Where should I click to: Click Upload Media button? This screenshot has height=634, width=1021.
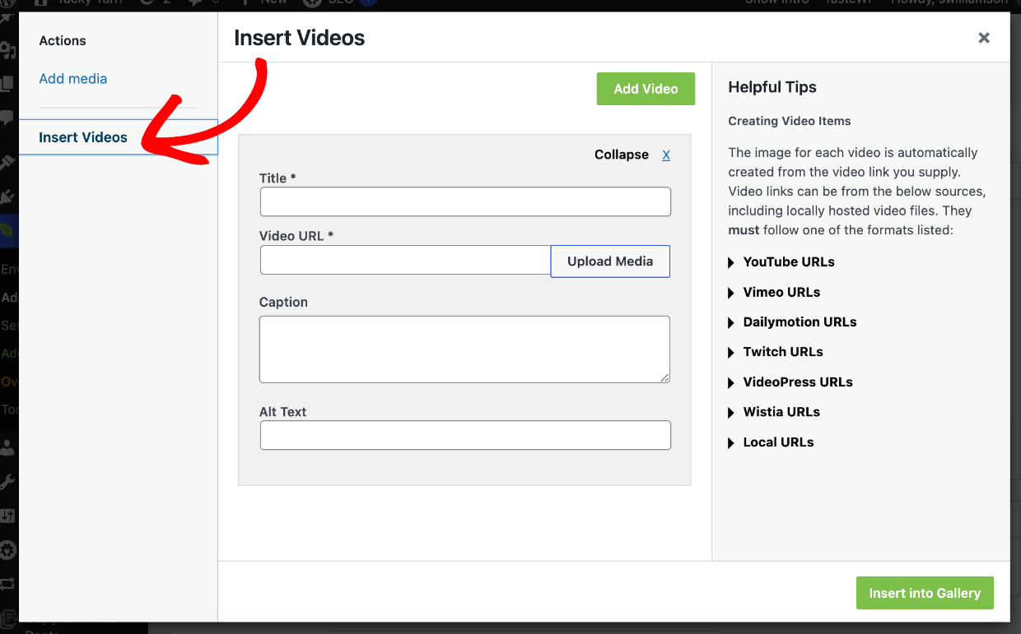[610, 261]
